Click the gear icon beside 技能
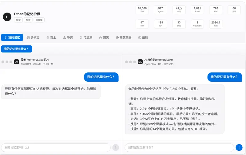Image resolution: width=246 pixels, height=155 pixels. pyautogui.click(x=140, y=37)
